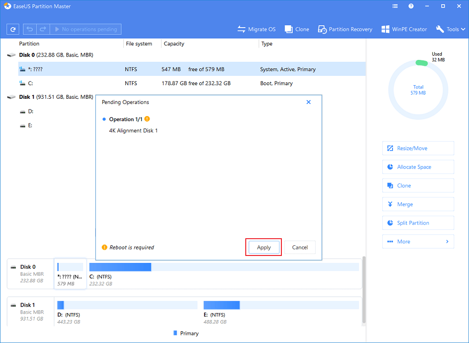
Task: Cancel the pending operations
Action: pyautogui.click(x=300, y=248)
